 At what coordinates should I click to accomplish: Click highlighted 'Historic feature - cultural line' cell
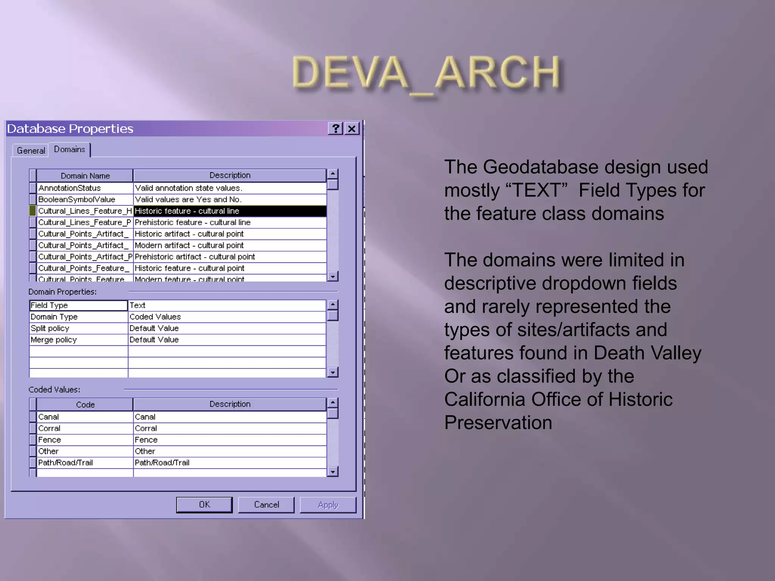pyautogui.click(x=230, y=211)
